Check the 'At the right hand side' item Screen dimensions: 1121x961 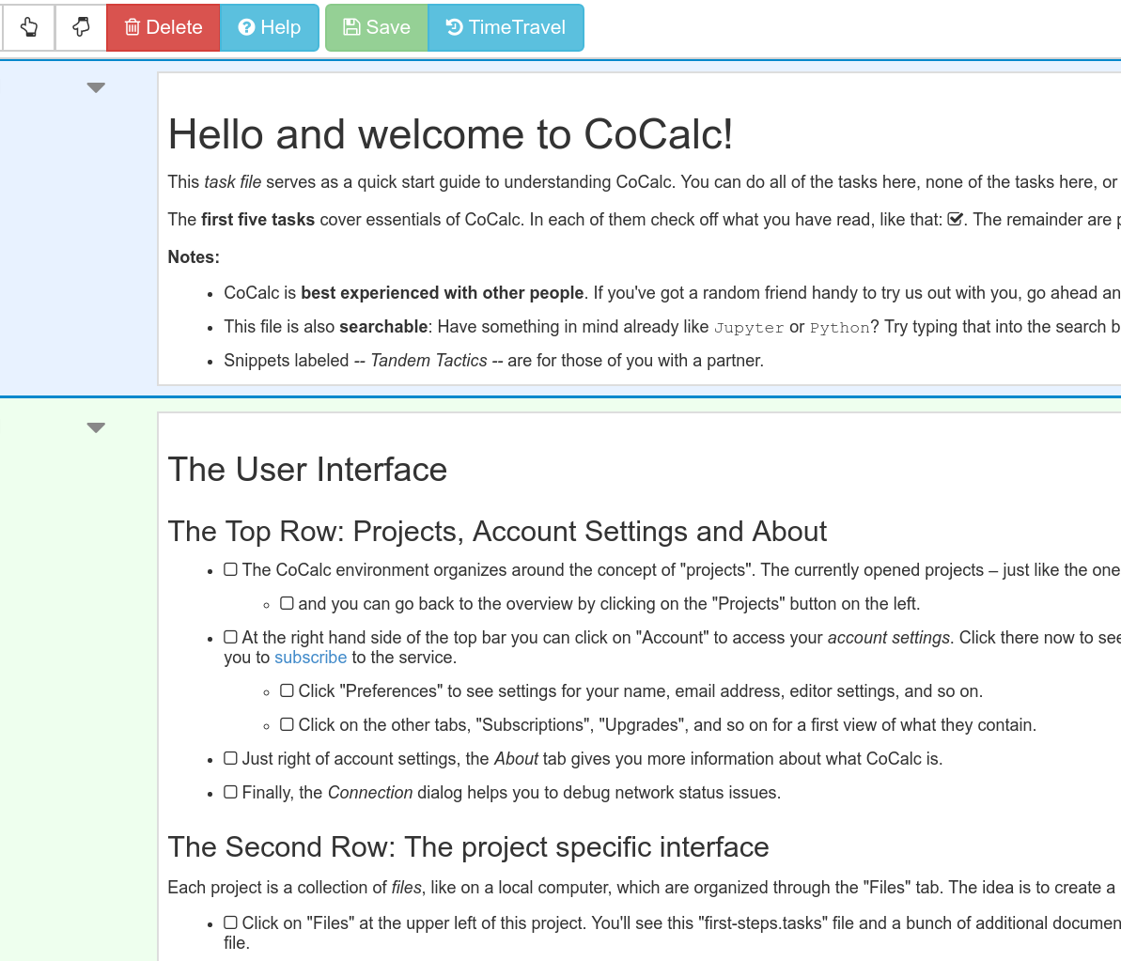(231, 637)
